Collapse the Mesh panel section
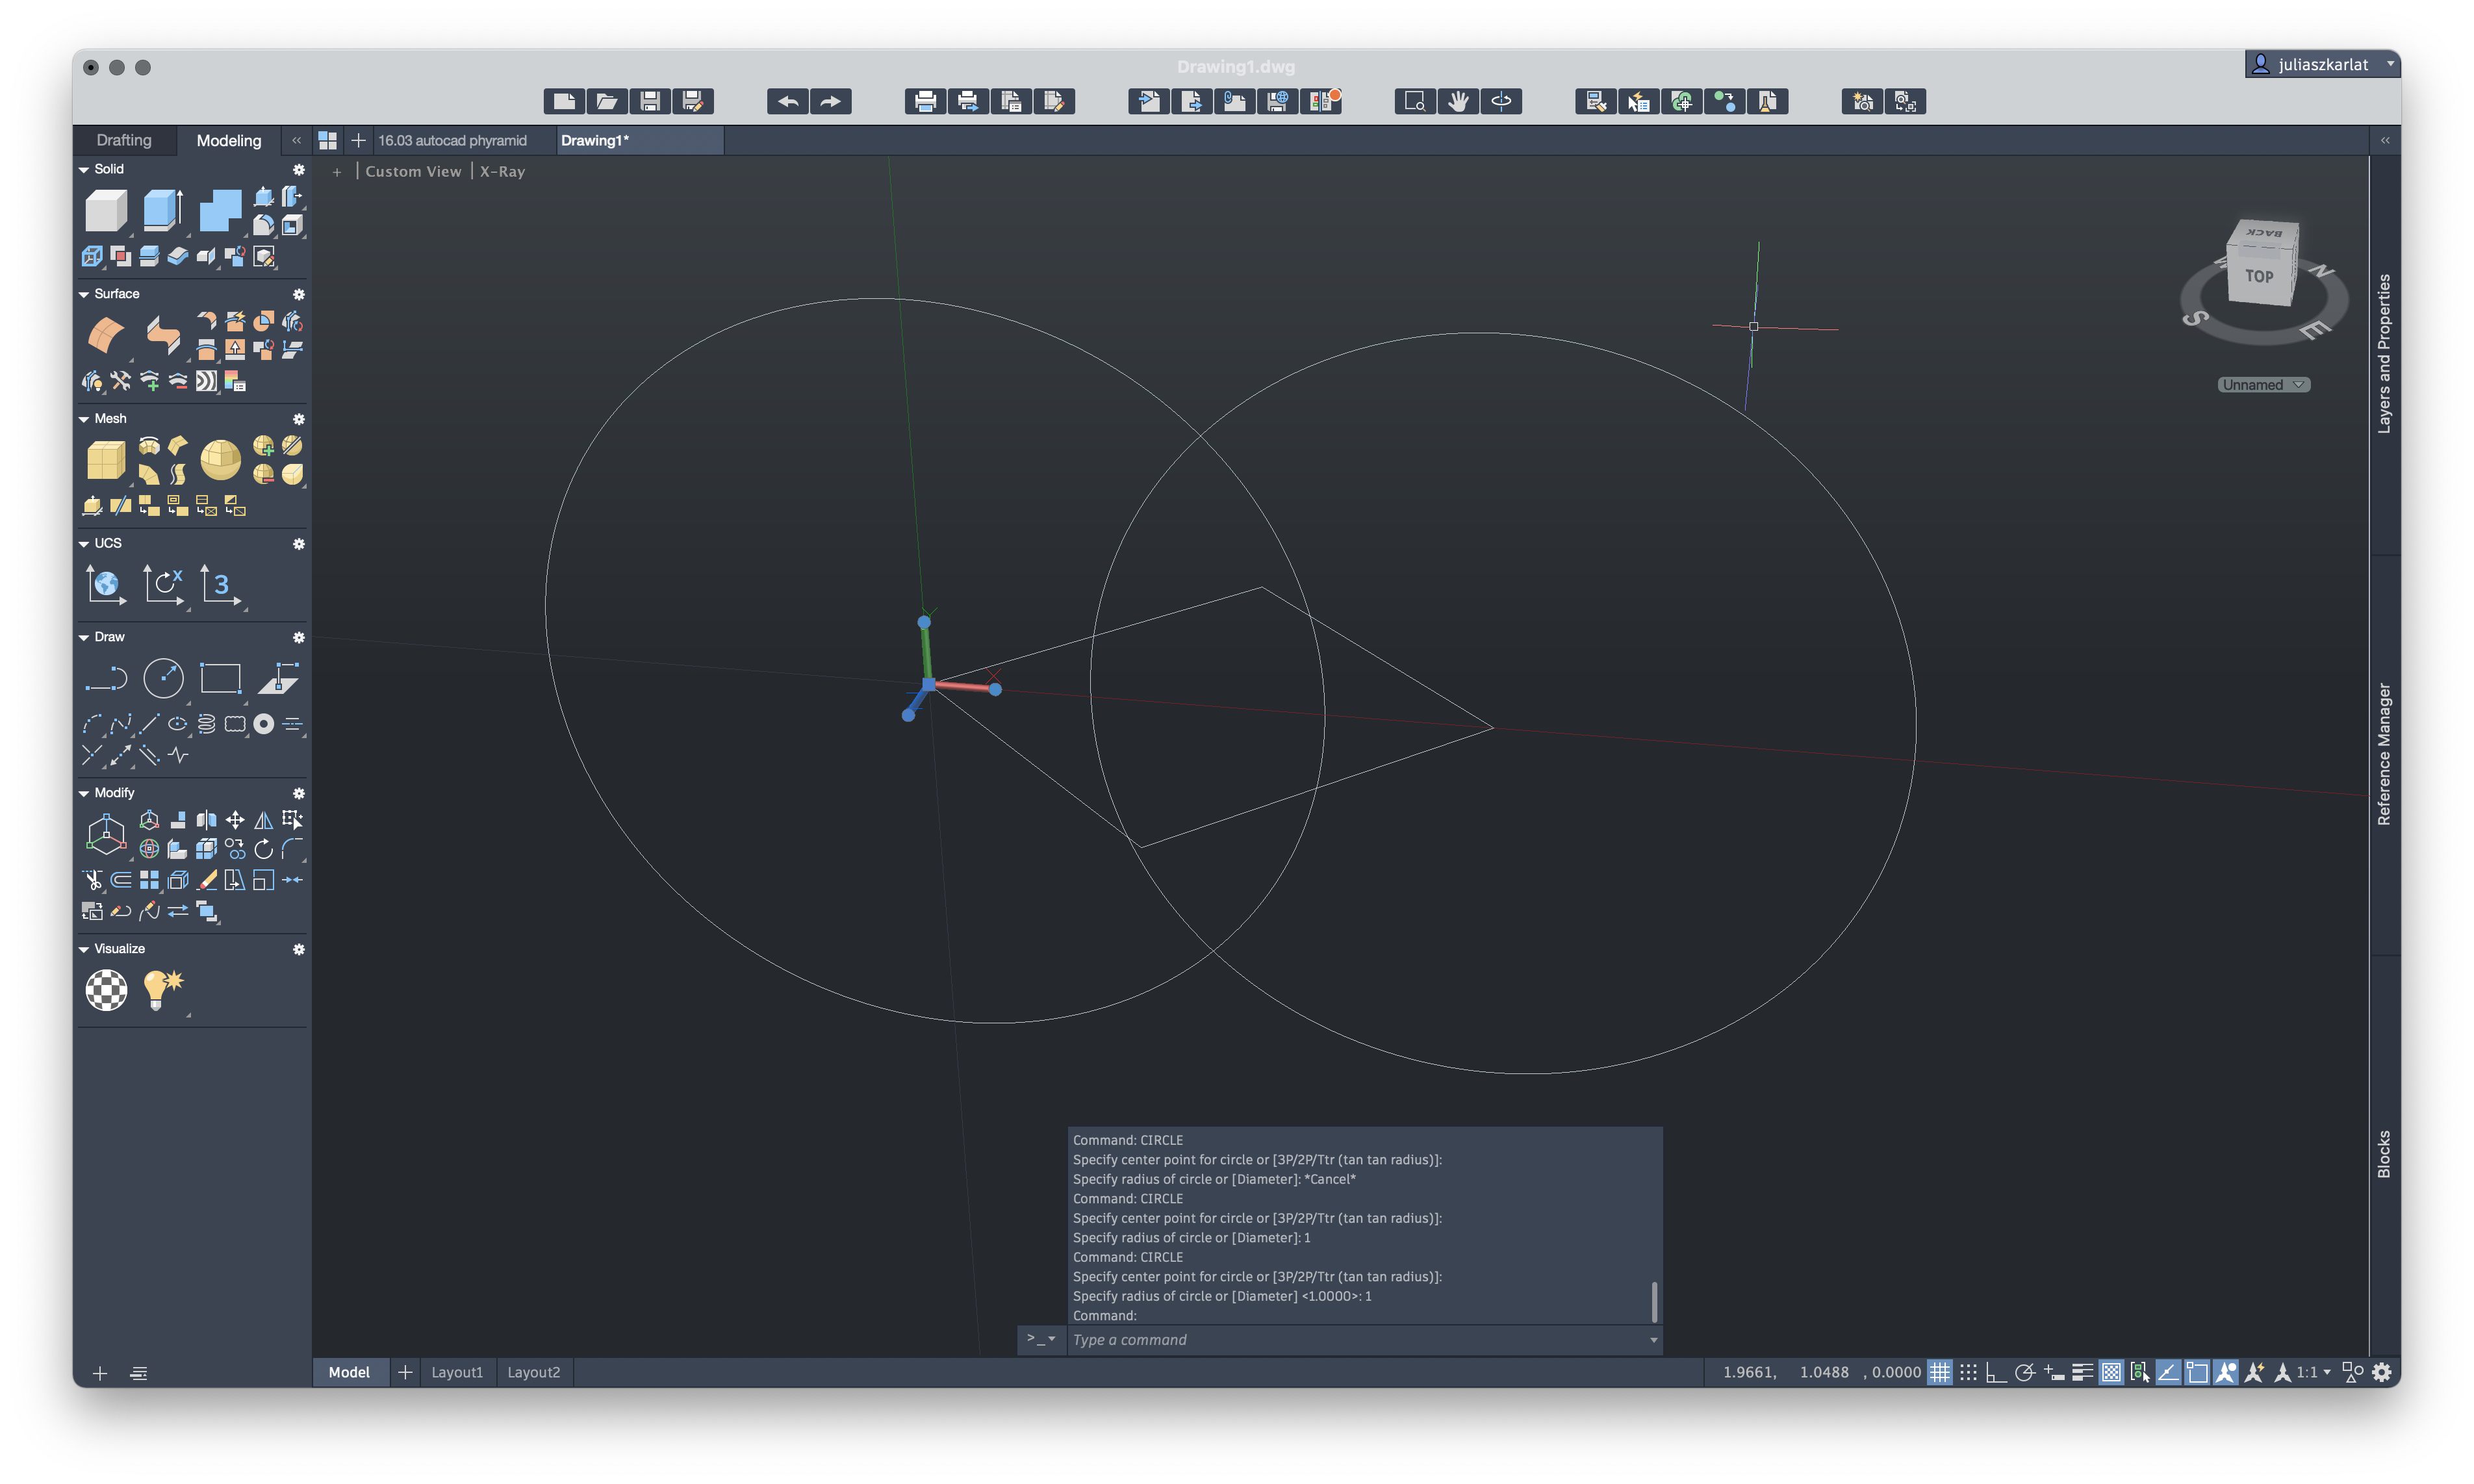The image size is (2474, 1484). tap(84, 419)
